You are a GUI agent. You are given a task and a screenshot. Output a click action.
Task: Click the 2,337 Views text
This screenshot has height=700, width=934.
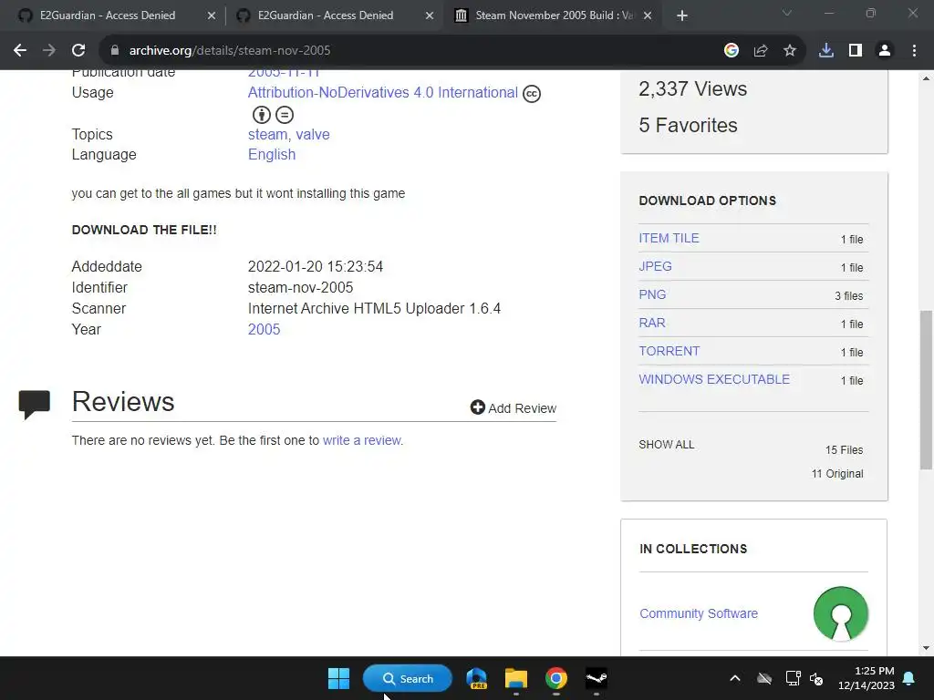click(x=693, y=88)
